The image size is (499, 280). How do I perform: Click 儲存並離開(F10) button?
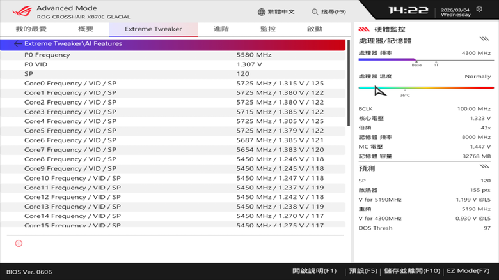412,271
